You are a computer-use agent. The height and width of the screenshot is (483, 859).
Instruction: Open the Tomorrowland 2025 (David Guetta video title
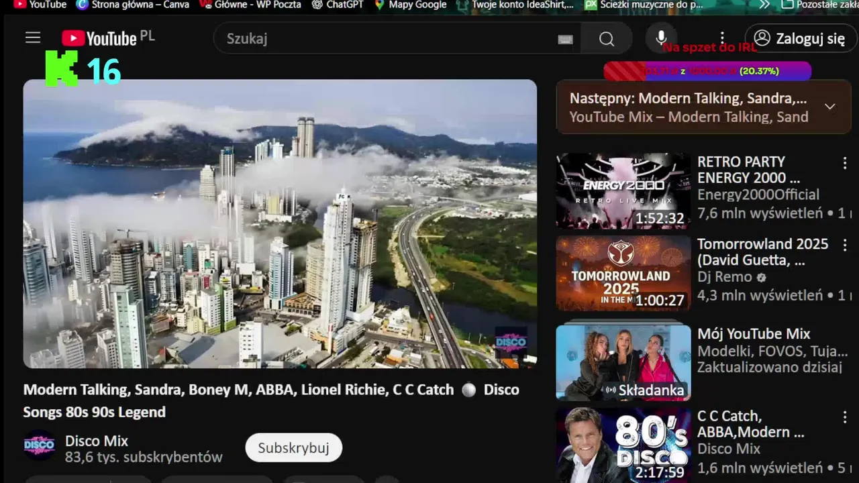pos(763,252)
